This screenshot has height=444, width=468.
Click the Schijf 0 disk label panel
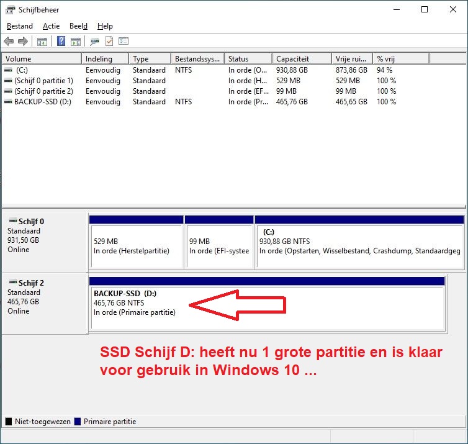(x=45, y=242)
